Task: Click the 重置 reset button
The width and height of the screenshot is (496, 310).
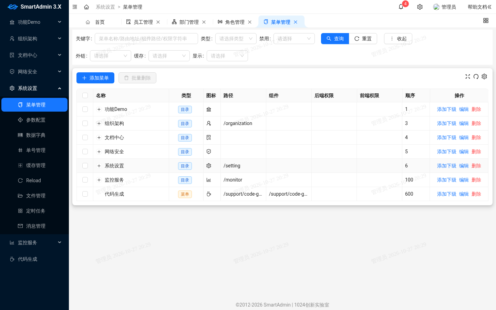Action: [x=363, y=39]
